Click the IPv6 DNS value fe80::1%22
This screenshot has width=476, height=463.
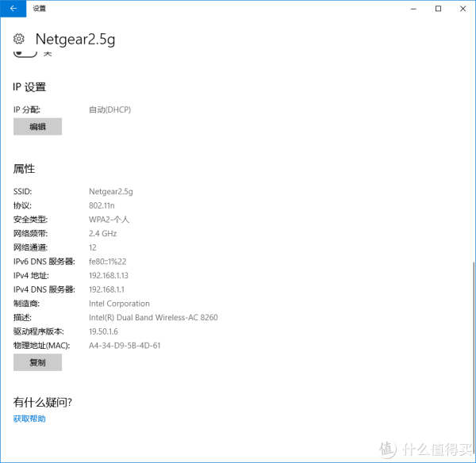point(107,262)
